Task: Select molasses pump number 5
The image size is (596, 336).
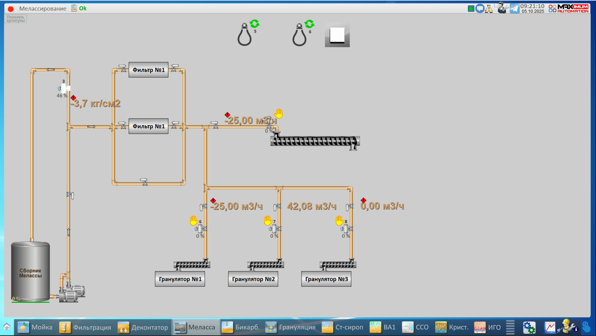Action: click(245, 35)
